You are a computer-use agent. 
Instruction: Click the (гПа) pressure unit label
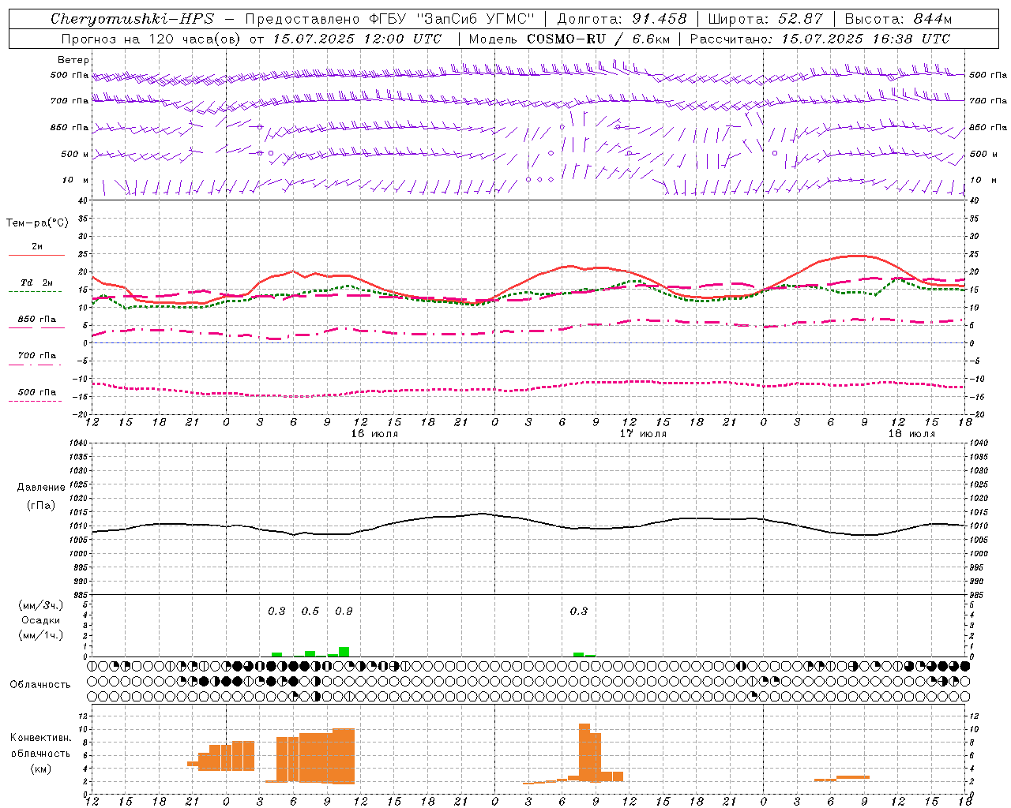coord(40,505)
